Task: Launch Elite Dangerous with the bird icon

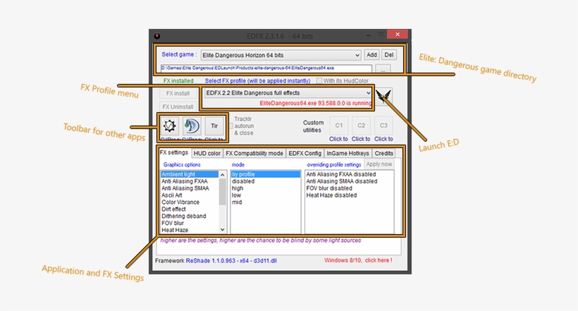Action: [x=383, y=96]
